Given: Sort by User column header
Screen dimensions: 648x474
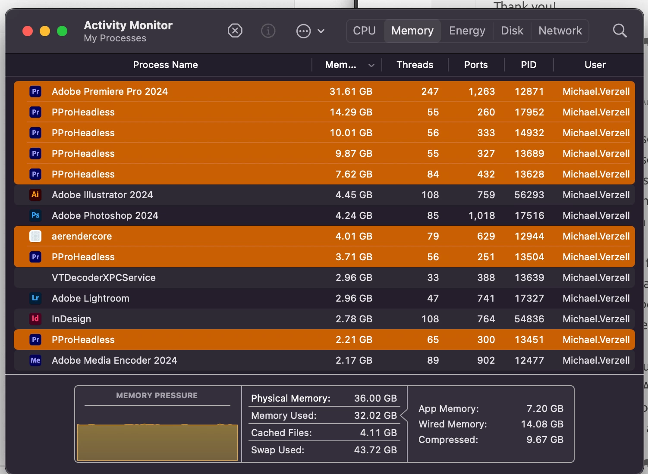Looking at the screenshot, I should pyautogui.click(x=595, y=65).
